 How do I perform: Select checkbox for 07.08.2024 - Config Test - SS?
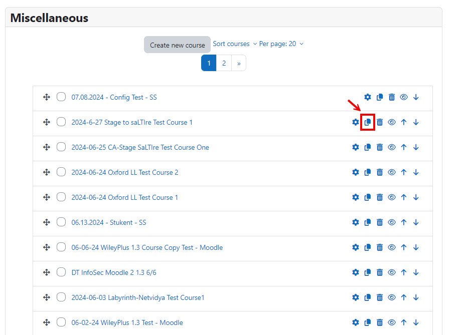(x=61, y=97)
